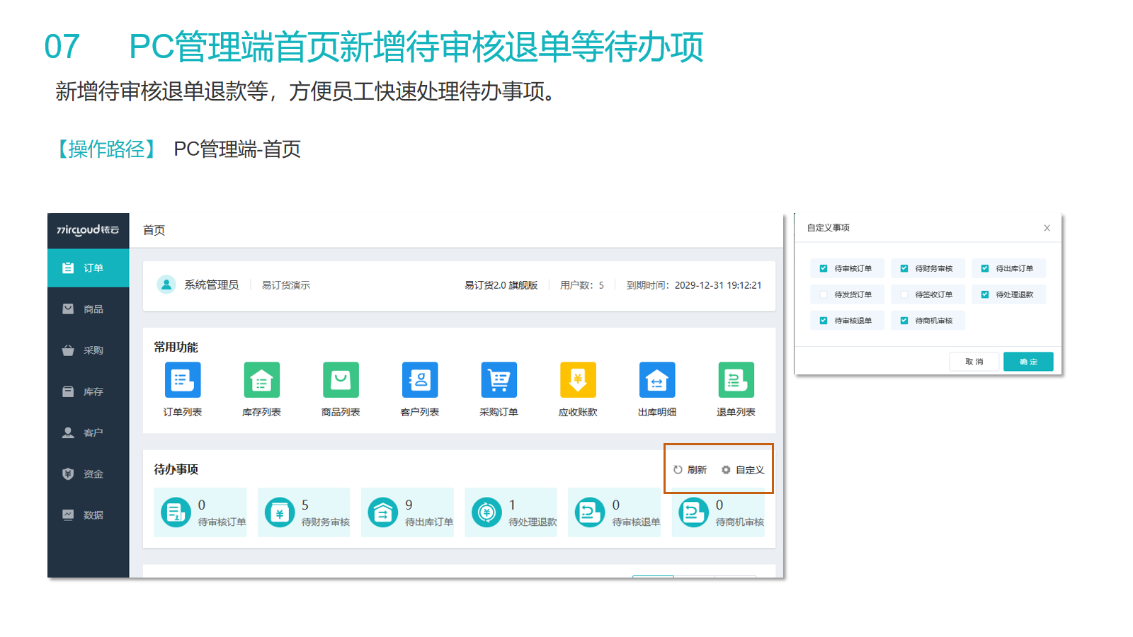Viewport: 1133px width, 637px height.
Task: Open the 客户列表 shortcut icon
Action: 420,380
